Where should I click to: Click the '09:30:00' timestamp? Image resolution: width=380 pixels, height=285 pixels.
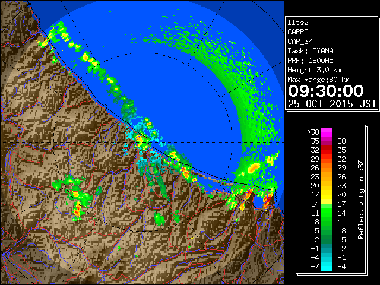pos(326,91)
